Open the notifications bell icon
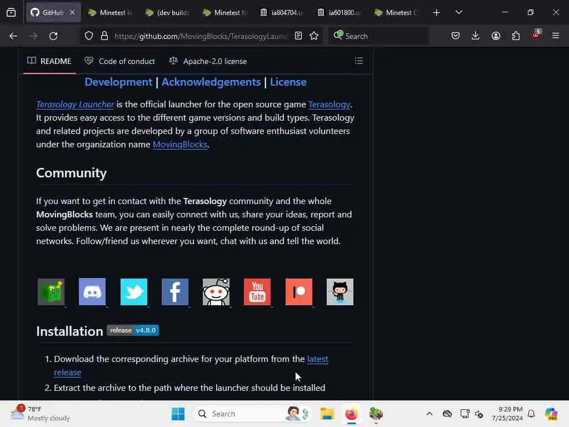The width and height of the screenshot is (569, 427). click(x=531, y=414)
